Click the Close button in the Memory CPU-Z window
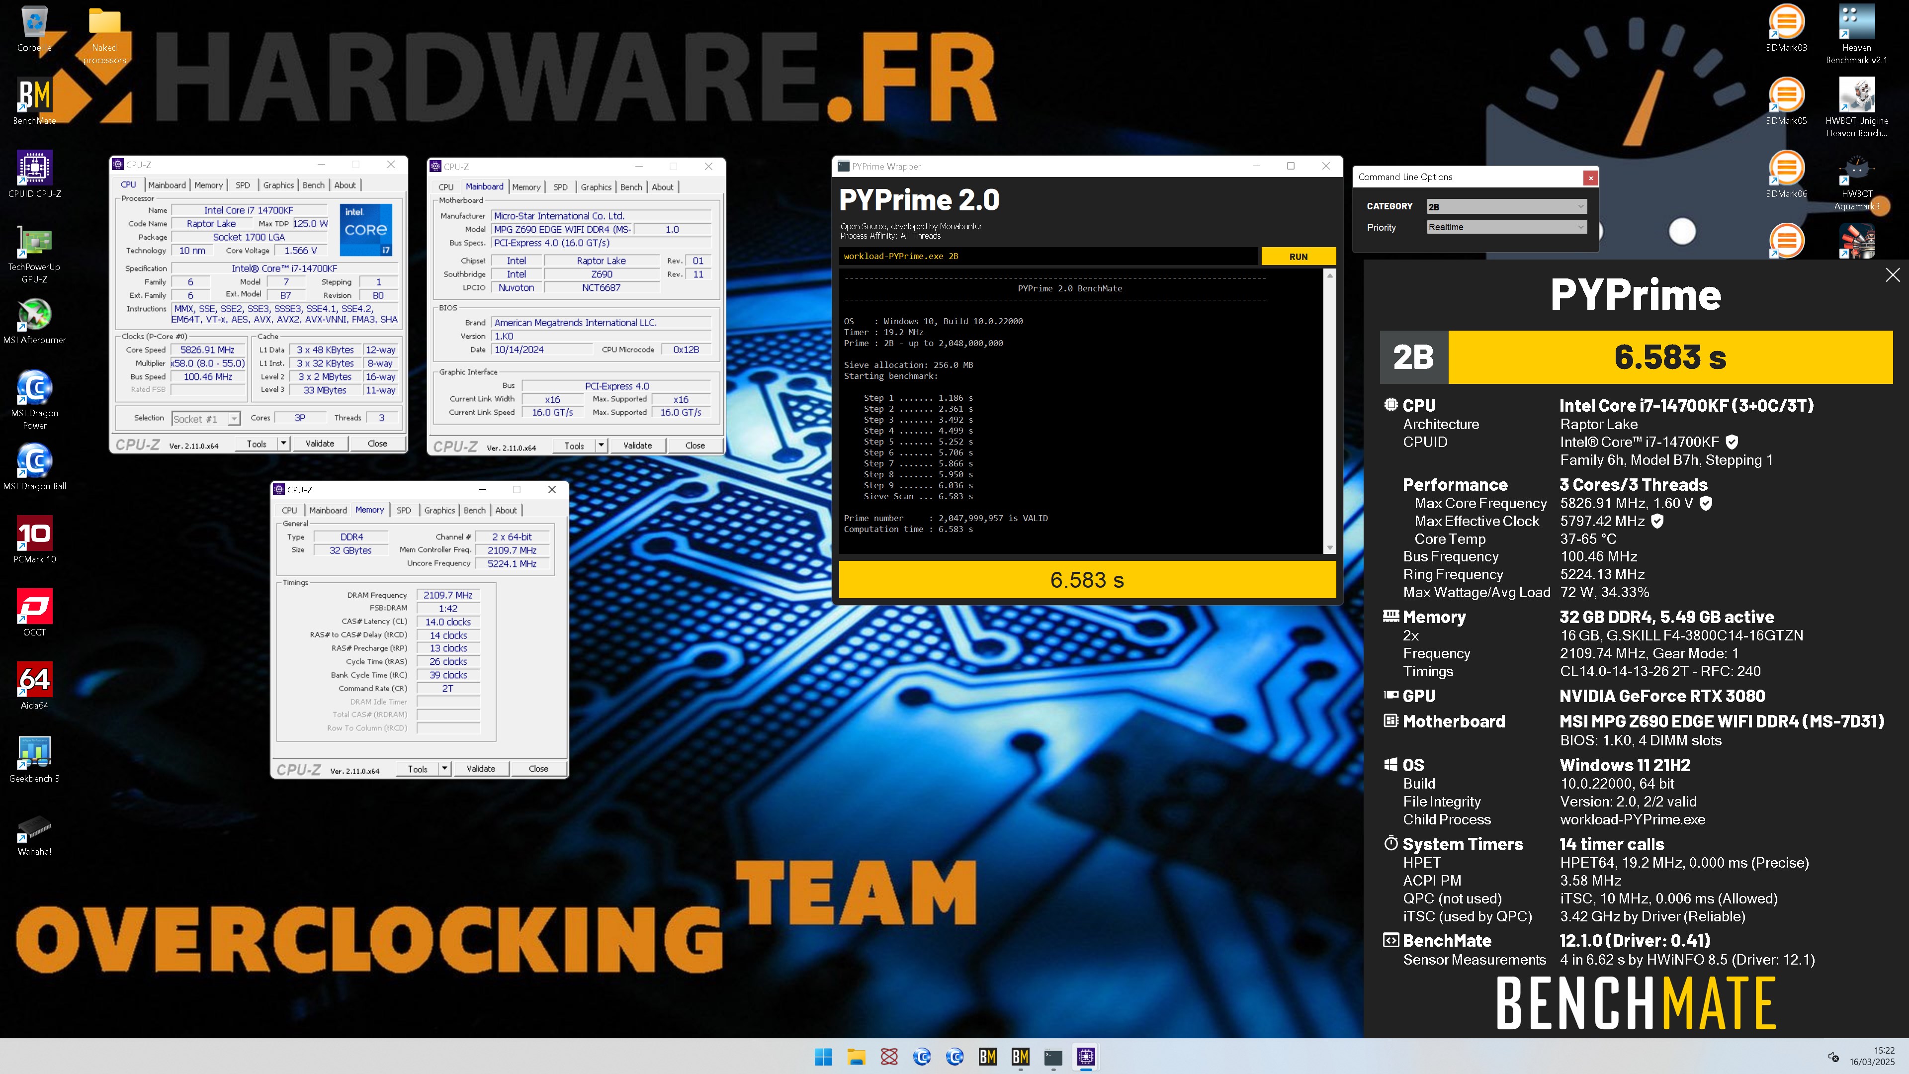1909x1074 pixels. coord(539,769)
